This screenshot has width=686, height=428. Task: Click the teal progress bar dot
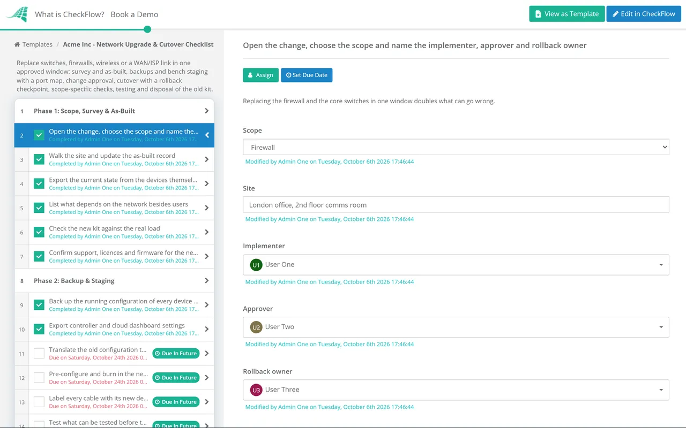point(147,29)
